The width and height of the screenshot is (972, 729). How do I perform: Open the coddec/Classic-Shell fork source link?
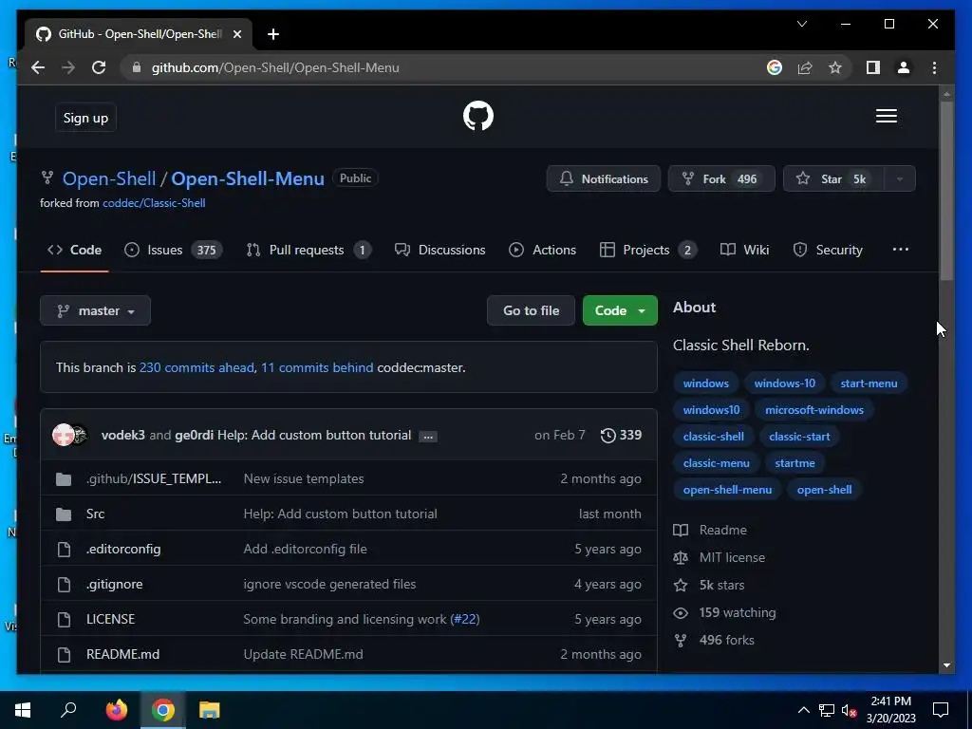pos(154,203)
